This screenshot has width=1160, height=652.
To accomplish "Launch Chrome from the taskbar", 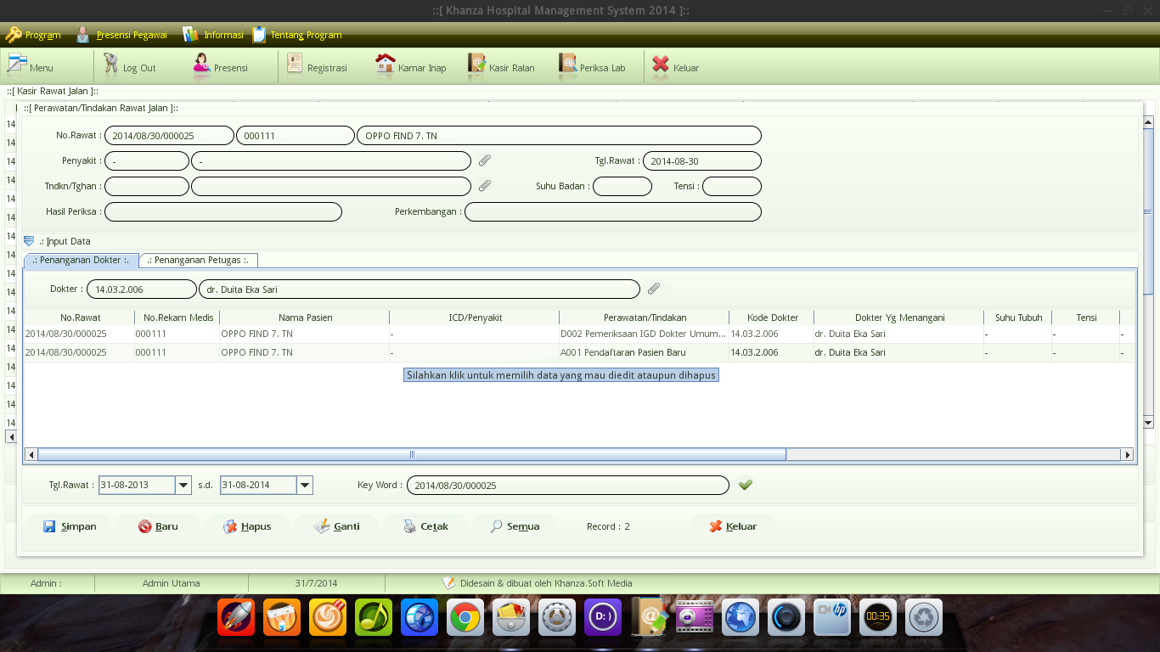I will tap(465, 617).
